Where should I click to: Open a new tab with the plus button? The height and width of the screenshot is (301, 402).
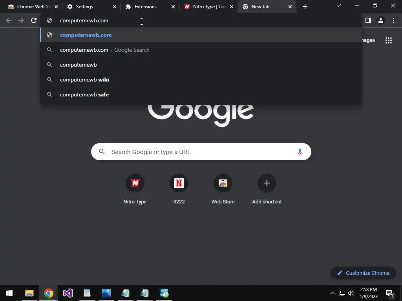pos(305,7)
